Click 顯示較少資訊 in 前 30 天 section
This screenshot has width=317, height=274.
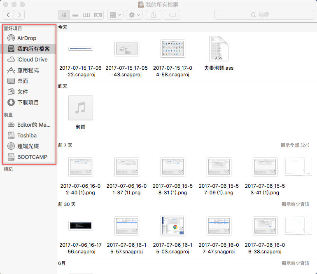coord(295,204)
